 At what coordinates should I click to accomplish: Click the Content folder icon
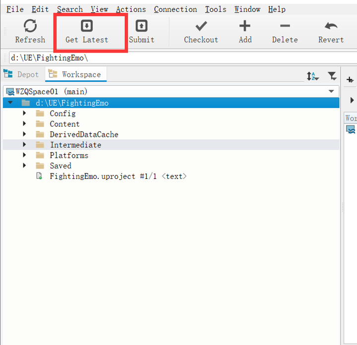tap(40, 124)
